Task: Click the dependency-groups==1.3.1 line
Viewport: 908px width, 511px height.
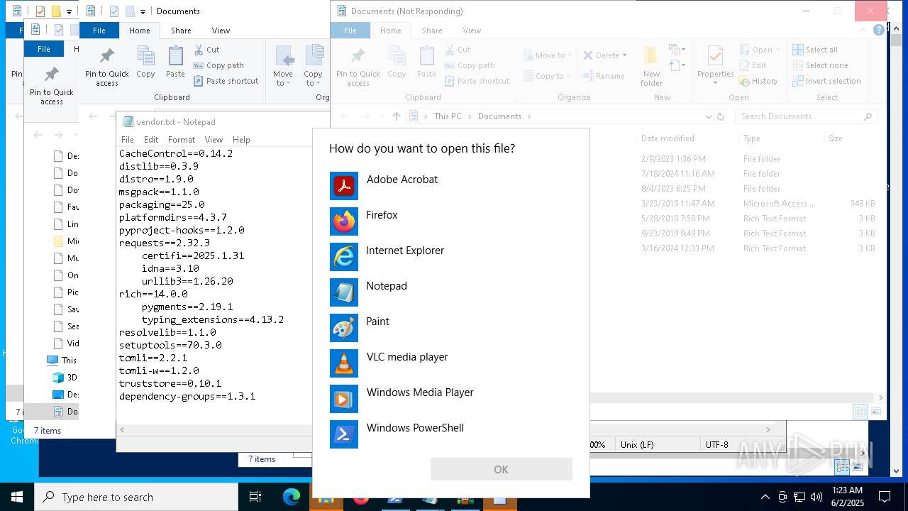Action: click(x=187, y=396)
